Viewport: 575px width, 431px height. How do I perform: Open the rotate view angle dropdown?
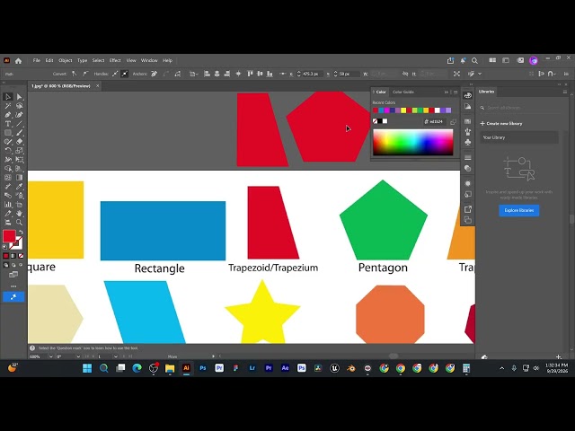point(78,356)
